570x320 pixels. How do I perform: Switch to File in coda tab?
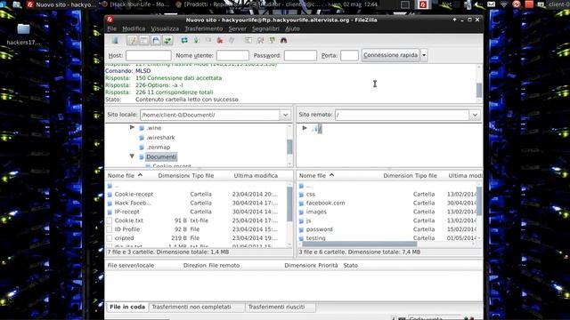pos(127,307)
